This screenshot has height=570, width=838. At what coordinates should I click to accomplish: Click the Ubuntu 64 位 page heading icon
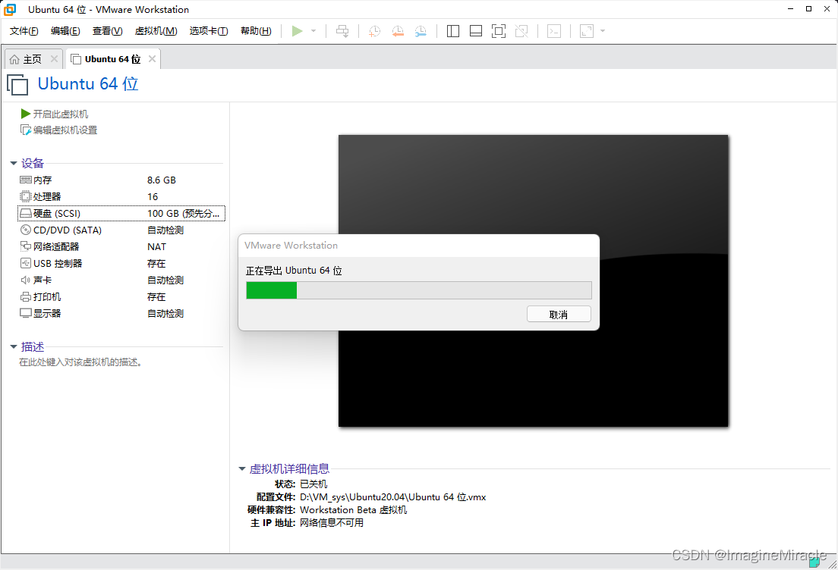(17, 85)
